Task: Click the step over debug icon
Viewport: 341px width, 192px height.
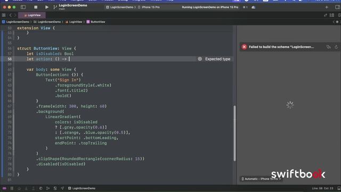Action: click(19, 188)
